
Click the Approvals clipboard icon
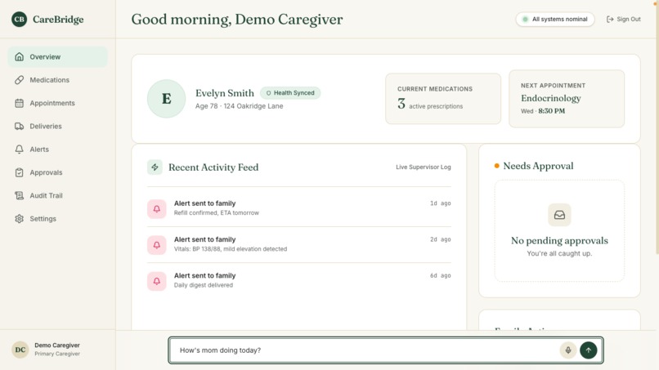(19, 172)
